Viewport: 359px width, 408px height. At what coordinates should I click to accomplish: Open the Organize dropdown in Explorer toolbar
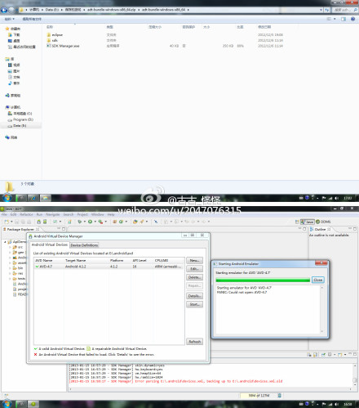(10, 19)
